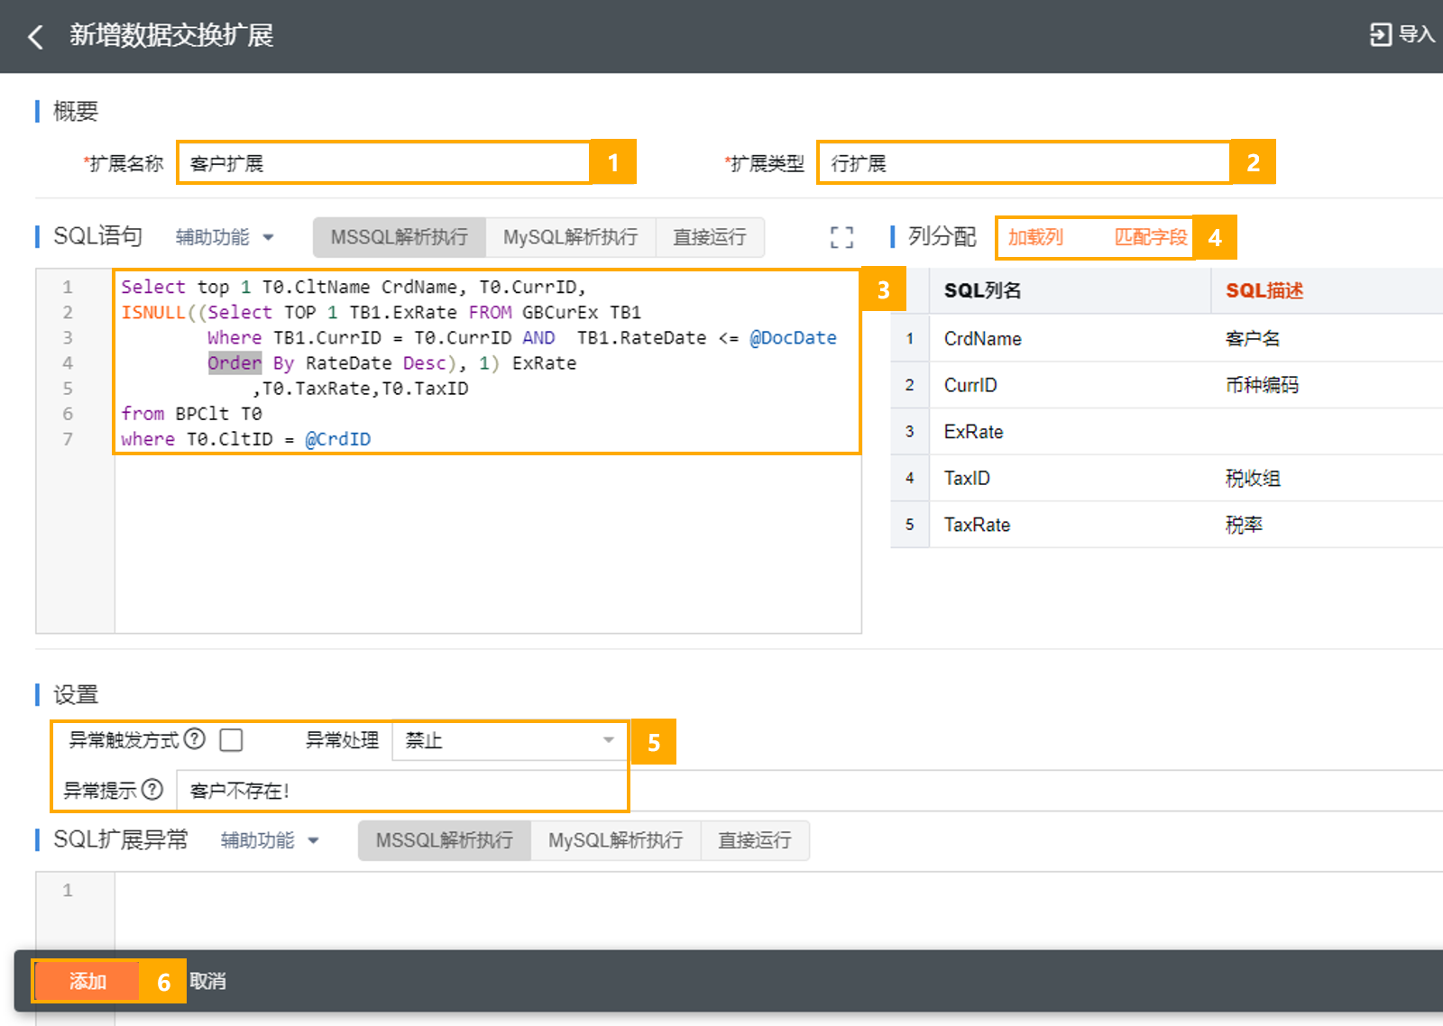This screenshot has width=1443, height=1026.
Task: Click line number 7 in SQL editor gutter
Action: [68, 439]
